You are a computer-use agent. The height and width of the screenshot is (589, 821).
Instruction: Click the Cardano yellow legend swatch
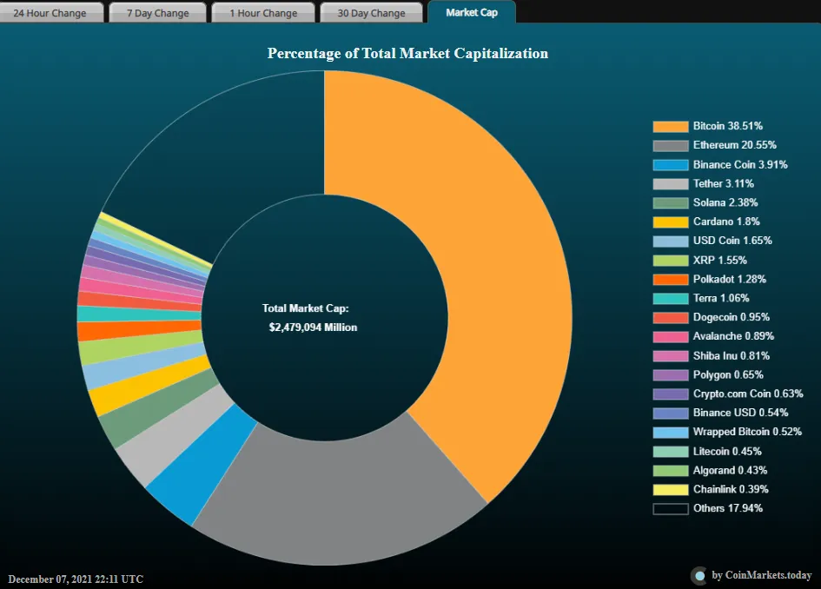[x=670, y=222]
